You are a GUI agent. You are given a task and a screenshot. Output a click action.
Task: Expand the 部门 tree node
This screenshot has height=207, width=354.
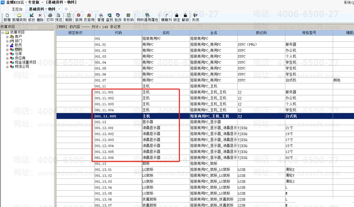(7, 41)
